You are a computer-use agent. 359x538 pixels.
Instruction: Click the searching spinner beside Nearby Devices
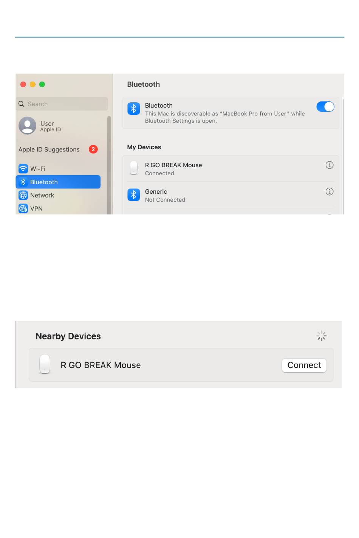(322, 336)
